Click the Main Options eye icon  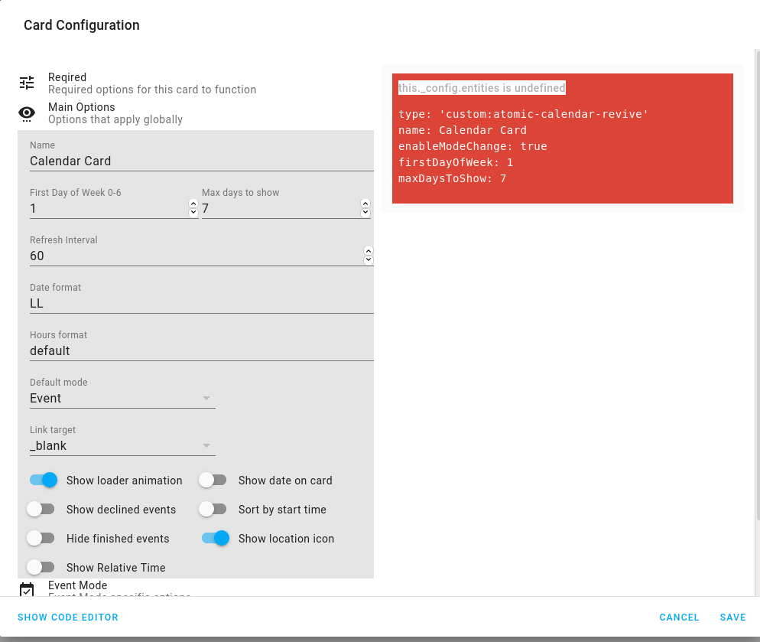(x=27, y=113)
